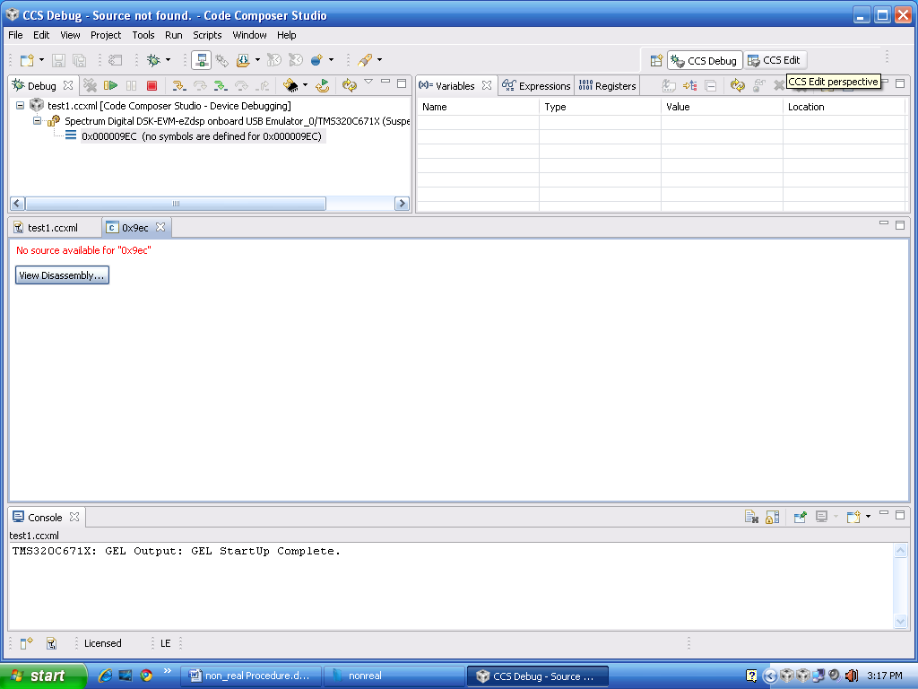Click the non_real Procedure taskbar button
918x689 pixels.
click(251, 676)
